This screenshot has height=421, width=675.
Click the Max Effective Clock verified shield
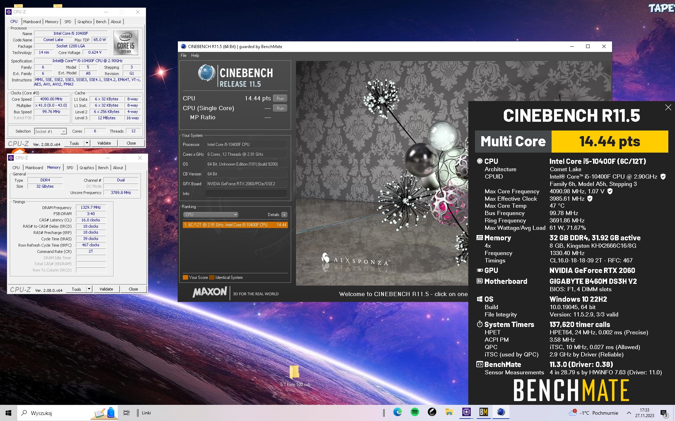tap(590, 199)
